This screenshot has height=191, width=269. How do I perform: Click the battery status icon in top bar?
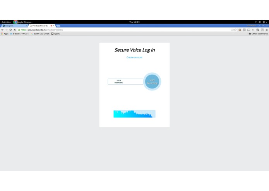pyautogui.click(x=264, y=22)
